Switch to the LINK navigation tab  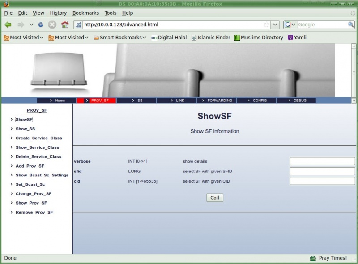point(176,101)
